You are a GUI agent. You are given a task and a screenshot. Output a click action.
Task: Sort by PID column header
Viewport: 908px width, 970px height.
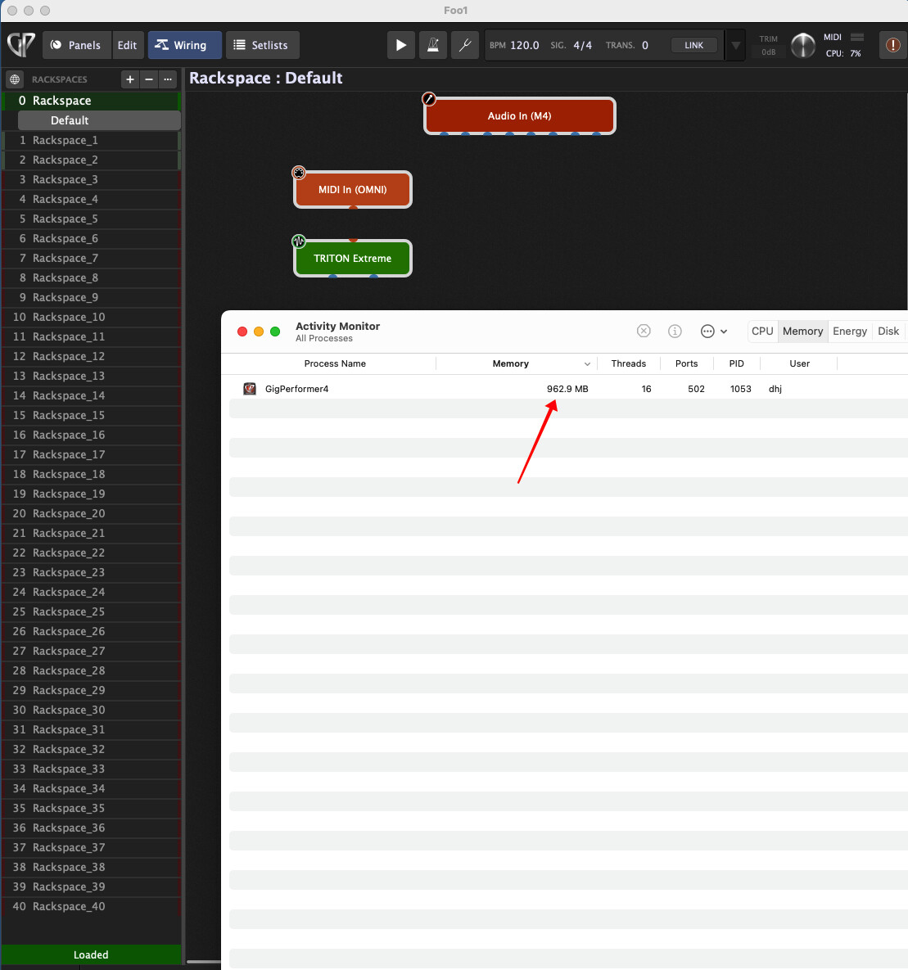point(737,363)
